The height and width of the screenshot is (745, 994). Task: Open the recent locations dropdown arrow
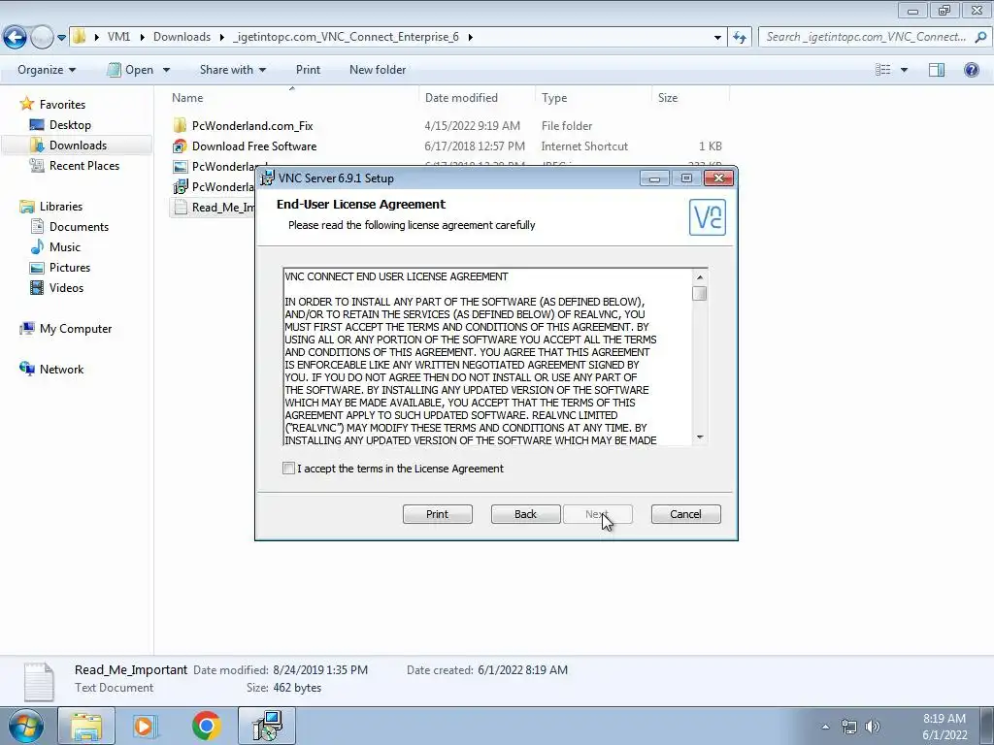coord(61,38)
